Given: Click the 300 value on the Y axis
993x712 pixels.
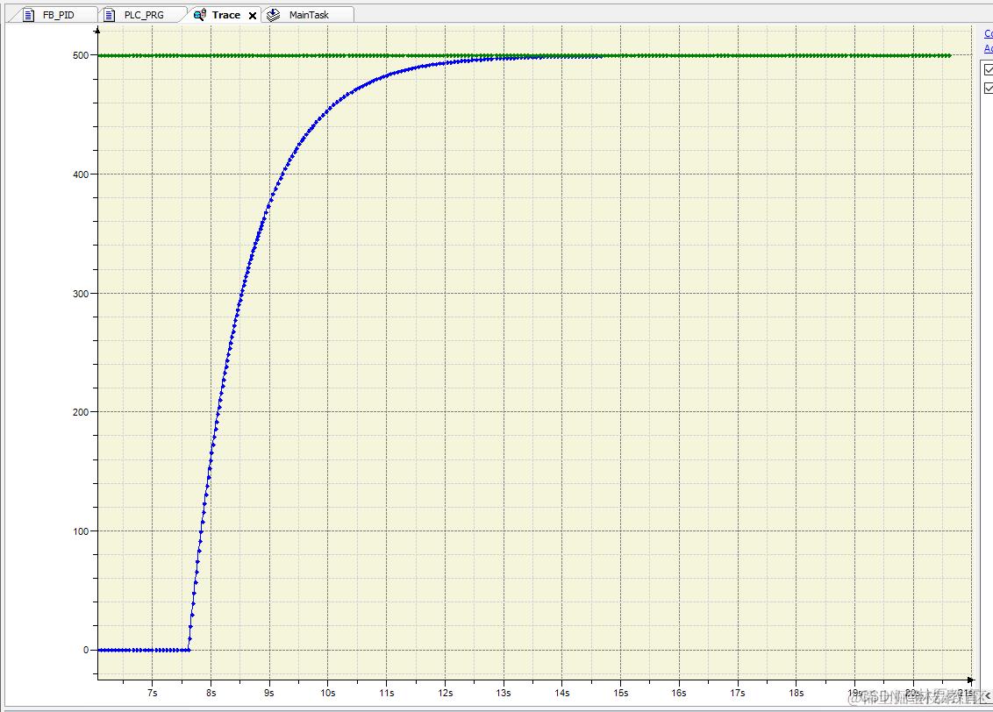Looking at the screenshot, I should [x=81, y=294].
